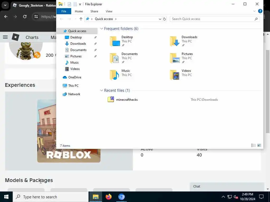Select Network in the navigation pane

coord(74,94)
